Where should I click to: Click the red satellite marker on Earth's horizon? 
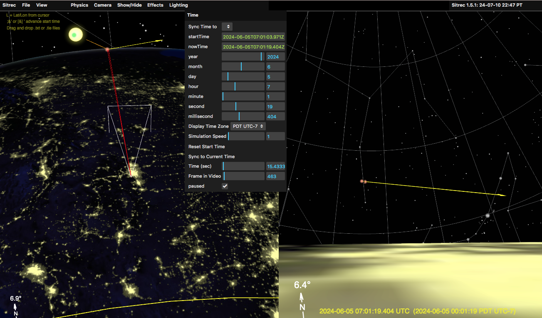[x=107, y=50]
